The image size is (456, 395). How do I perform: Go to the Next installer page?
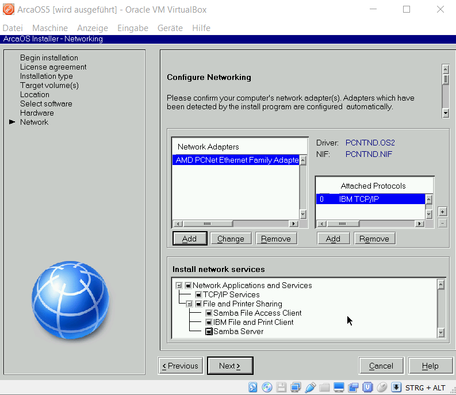pos(230,366)
